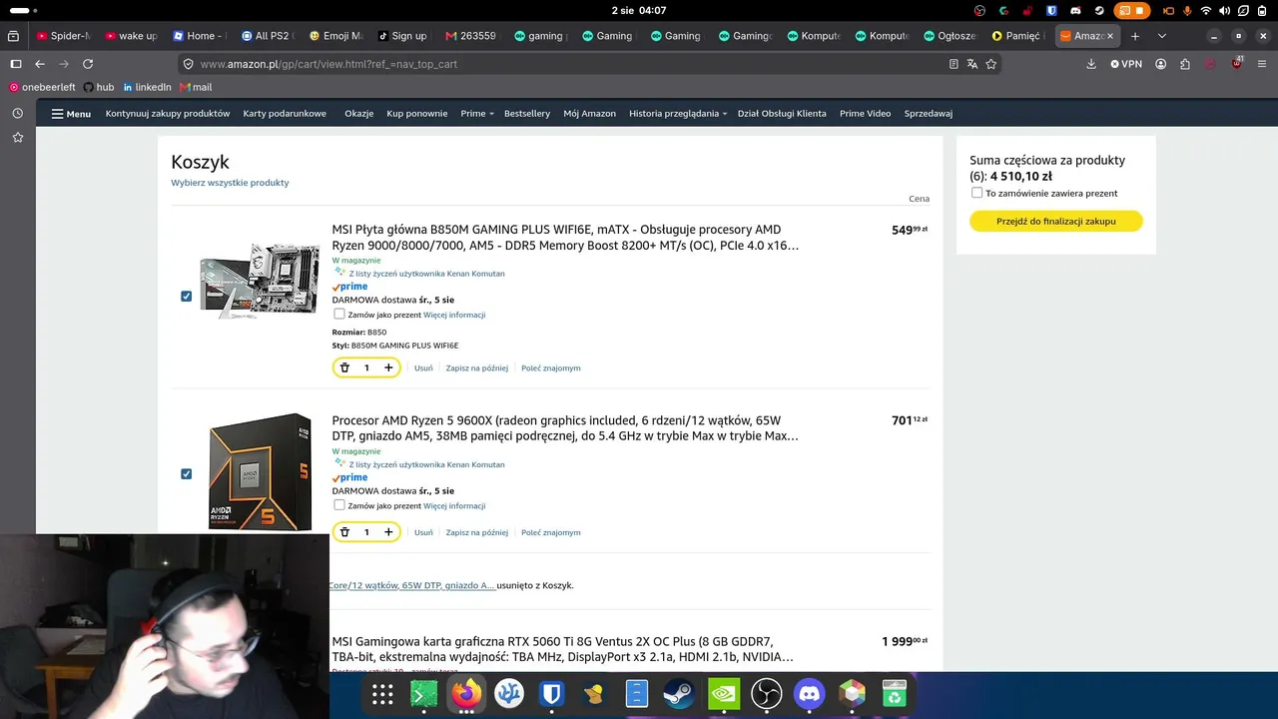The height and width of the screenshot is (719, 1278).
Task: Click the translate page icon in address bar
Action: click(972, 64)
